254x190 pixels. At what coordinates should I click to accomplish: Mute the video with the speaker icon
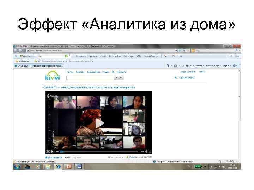[146, 151]
